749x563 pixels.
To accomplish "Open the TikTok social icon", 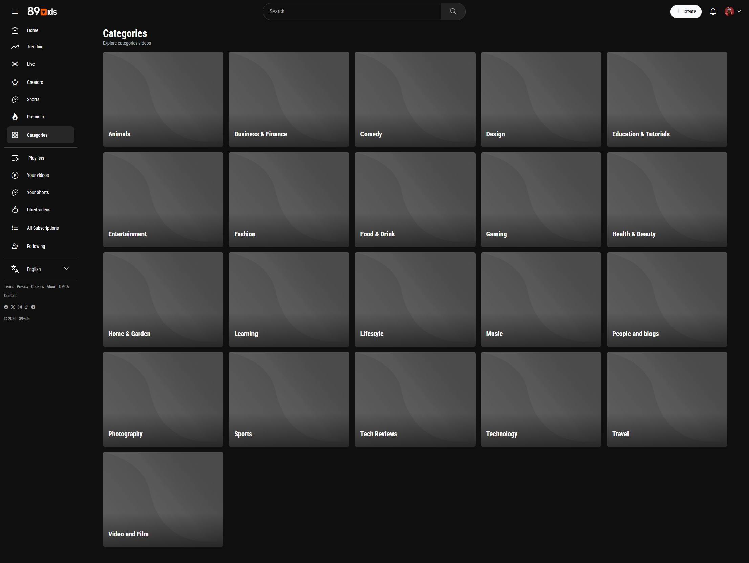I will coord(26,307).
